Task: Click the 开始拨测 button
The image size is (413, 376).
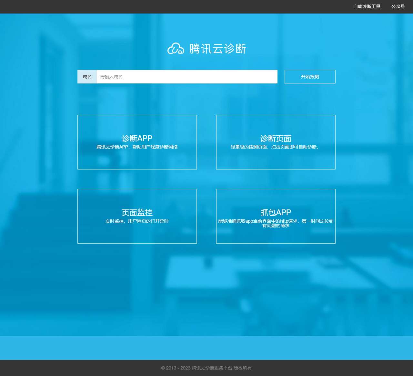Action: tap(310, 77)
